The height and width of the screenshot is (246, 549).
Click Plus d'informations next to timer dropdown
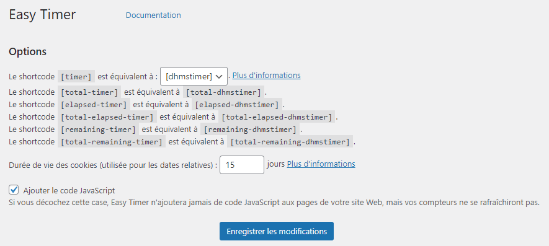tap(267, 75)
